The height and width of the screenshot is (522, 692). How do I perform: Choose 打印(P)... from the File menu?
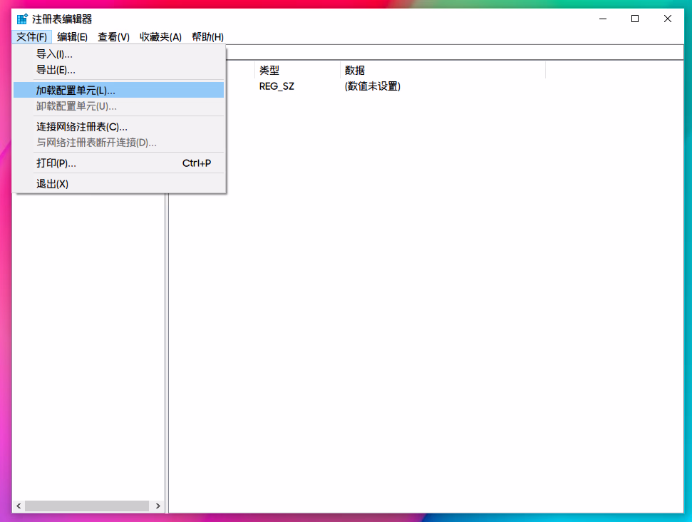56,163
